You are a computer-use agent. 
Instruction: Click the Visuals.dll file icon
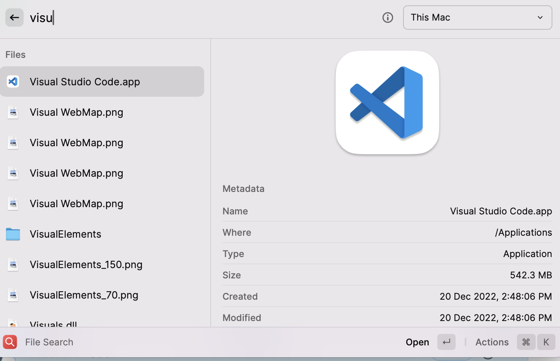pos(13,324)
